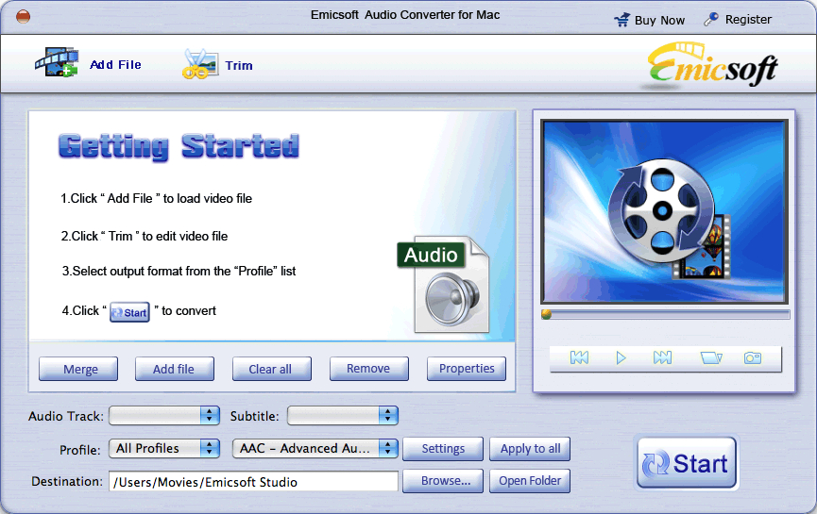Open file Properties
The height and width of the screenshot is (514, 817).
tap(467, 369)
